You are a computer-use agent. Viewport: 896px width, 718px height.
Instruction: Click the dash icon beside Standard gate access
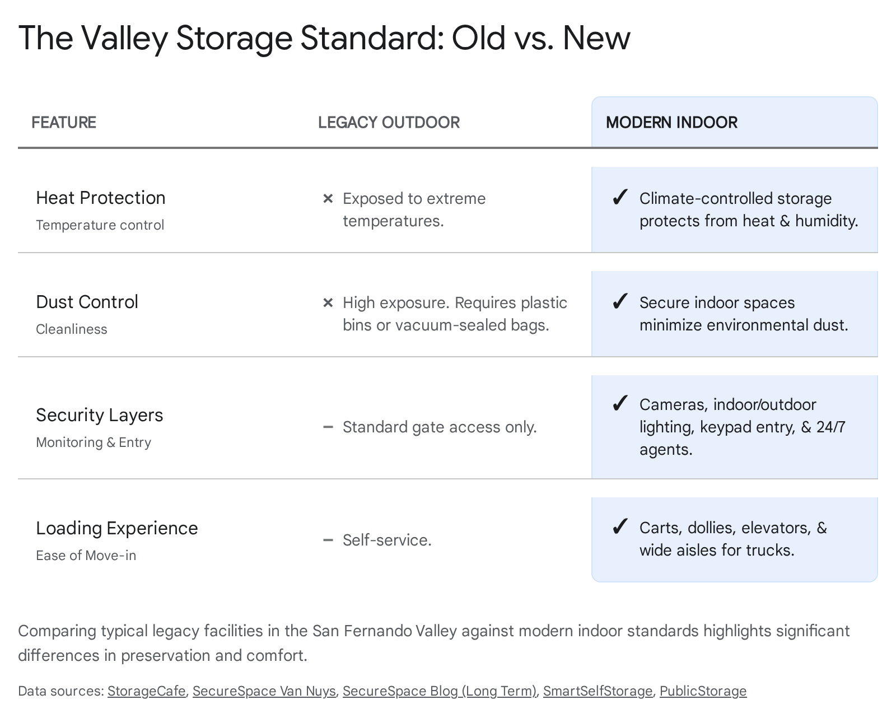click(x=328, y=427)
